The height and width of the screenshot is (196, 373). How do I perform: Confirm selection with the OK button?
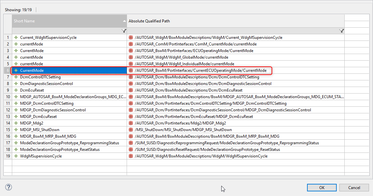[322, 187]
